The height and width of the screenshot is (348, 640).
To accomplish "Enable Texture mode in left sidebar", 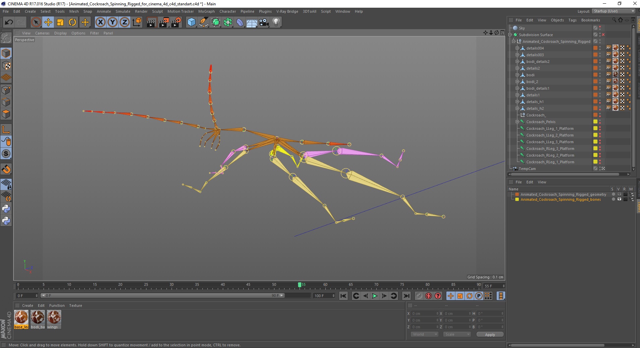I will click(x=6, y=65).
